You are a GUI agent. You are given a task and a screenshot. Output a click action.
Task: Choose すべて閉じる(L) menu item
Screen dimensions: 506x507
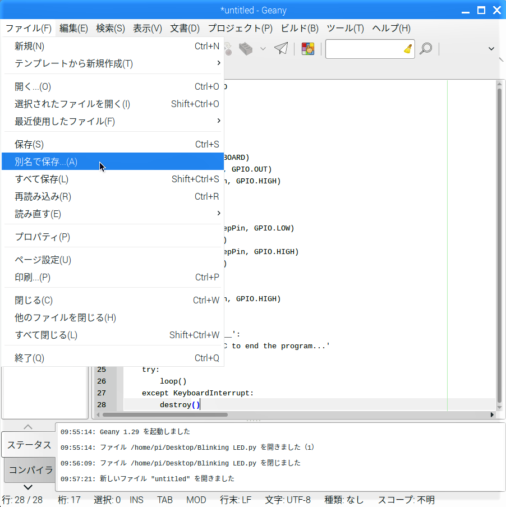point(113,335)
